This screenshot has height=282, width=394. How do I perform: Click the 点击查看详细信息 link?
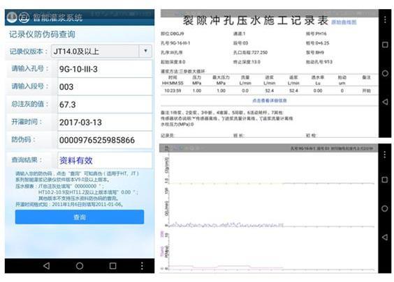270,100
